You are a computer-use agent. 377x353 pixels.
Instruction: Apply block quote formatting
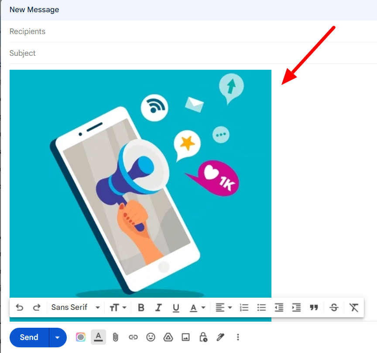(x=314, y=308)
